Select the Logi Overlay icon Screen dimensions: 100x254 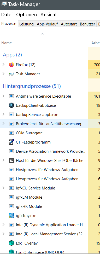point(11,243)
